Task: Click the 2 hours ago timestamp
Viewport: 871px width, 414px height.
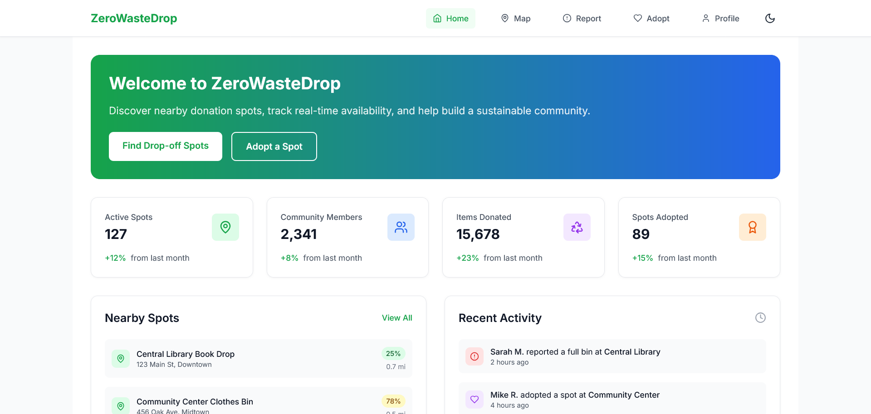Action: click(x=509, y=362)
